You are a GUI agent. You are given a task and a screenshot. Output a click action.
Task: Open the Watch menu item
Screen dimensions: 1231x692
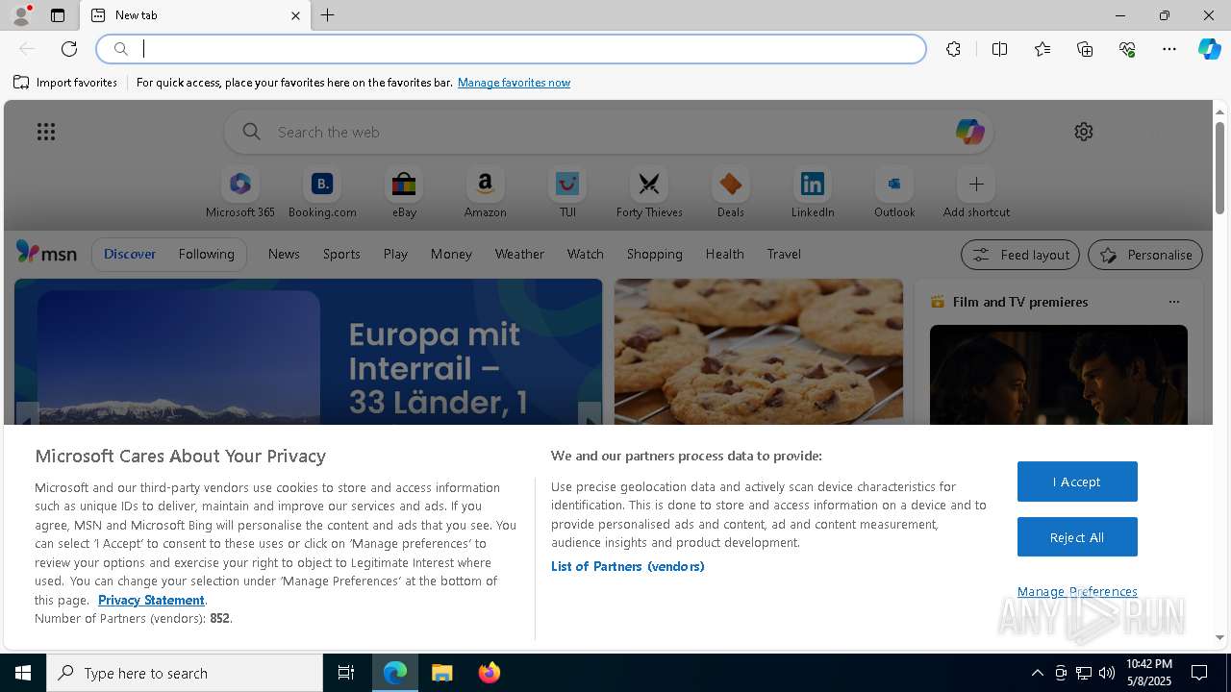[585, 254]
